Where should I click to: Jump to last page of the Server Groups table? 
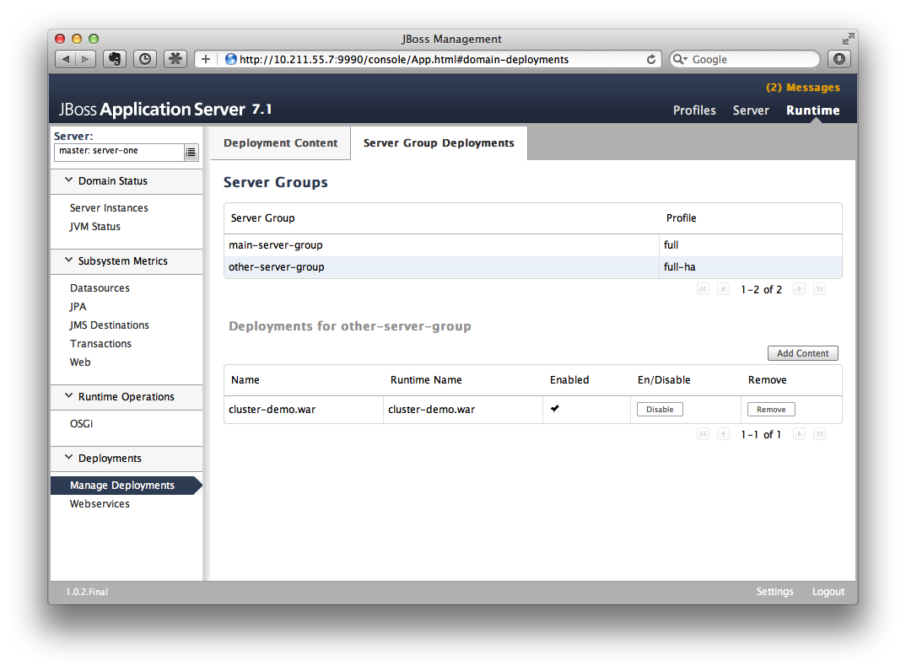(819, 288)
